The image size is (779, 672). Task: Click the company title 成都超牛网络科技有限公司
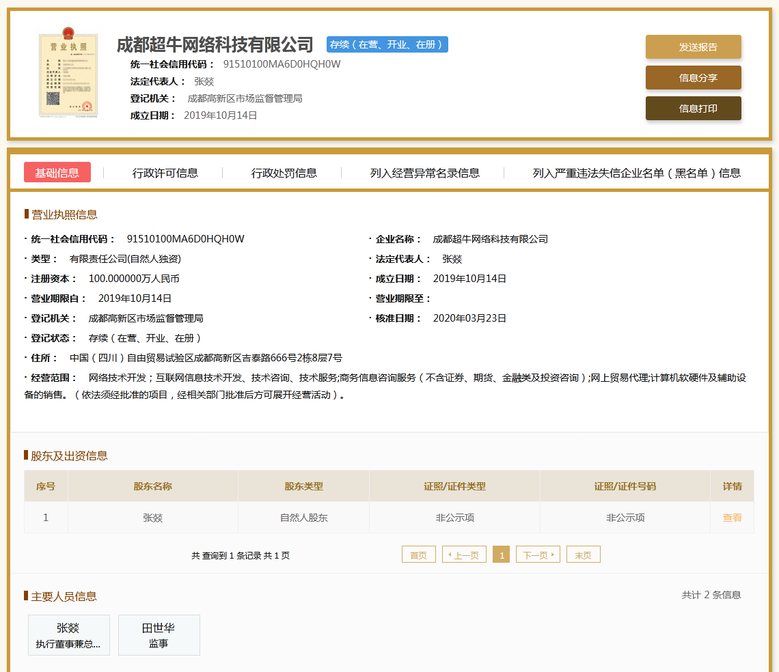215,45
